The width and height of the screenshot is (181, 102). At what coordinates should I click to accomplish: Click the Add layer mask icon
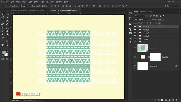point(162,100)
